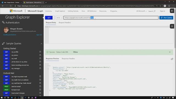Open the API version v1.0 dropdown

point(59,18)
